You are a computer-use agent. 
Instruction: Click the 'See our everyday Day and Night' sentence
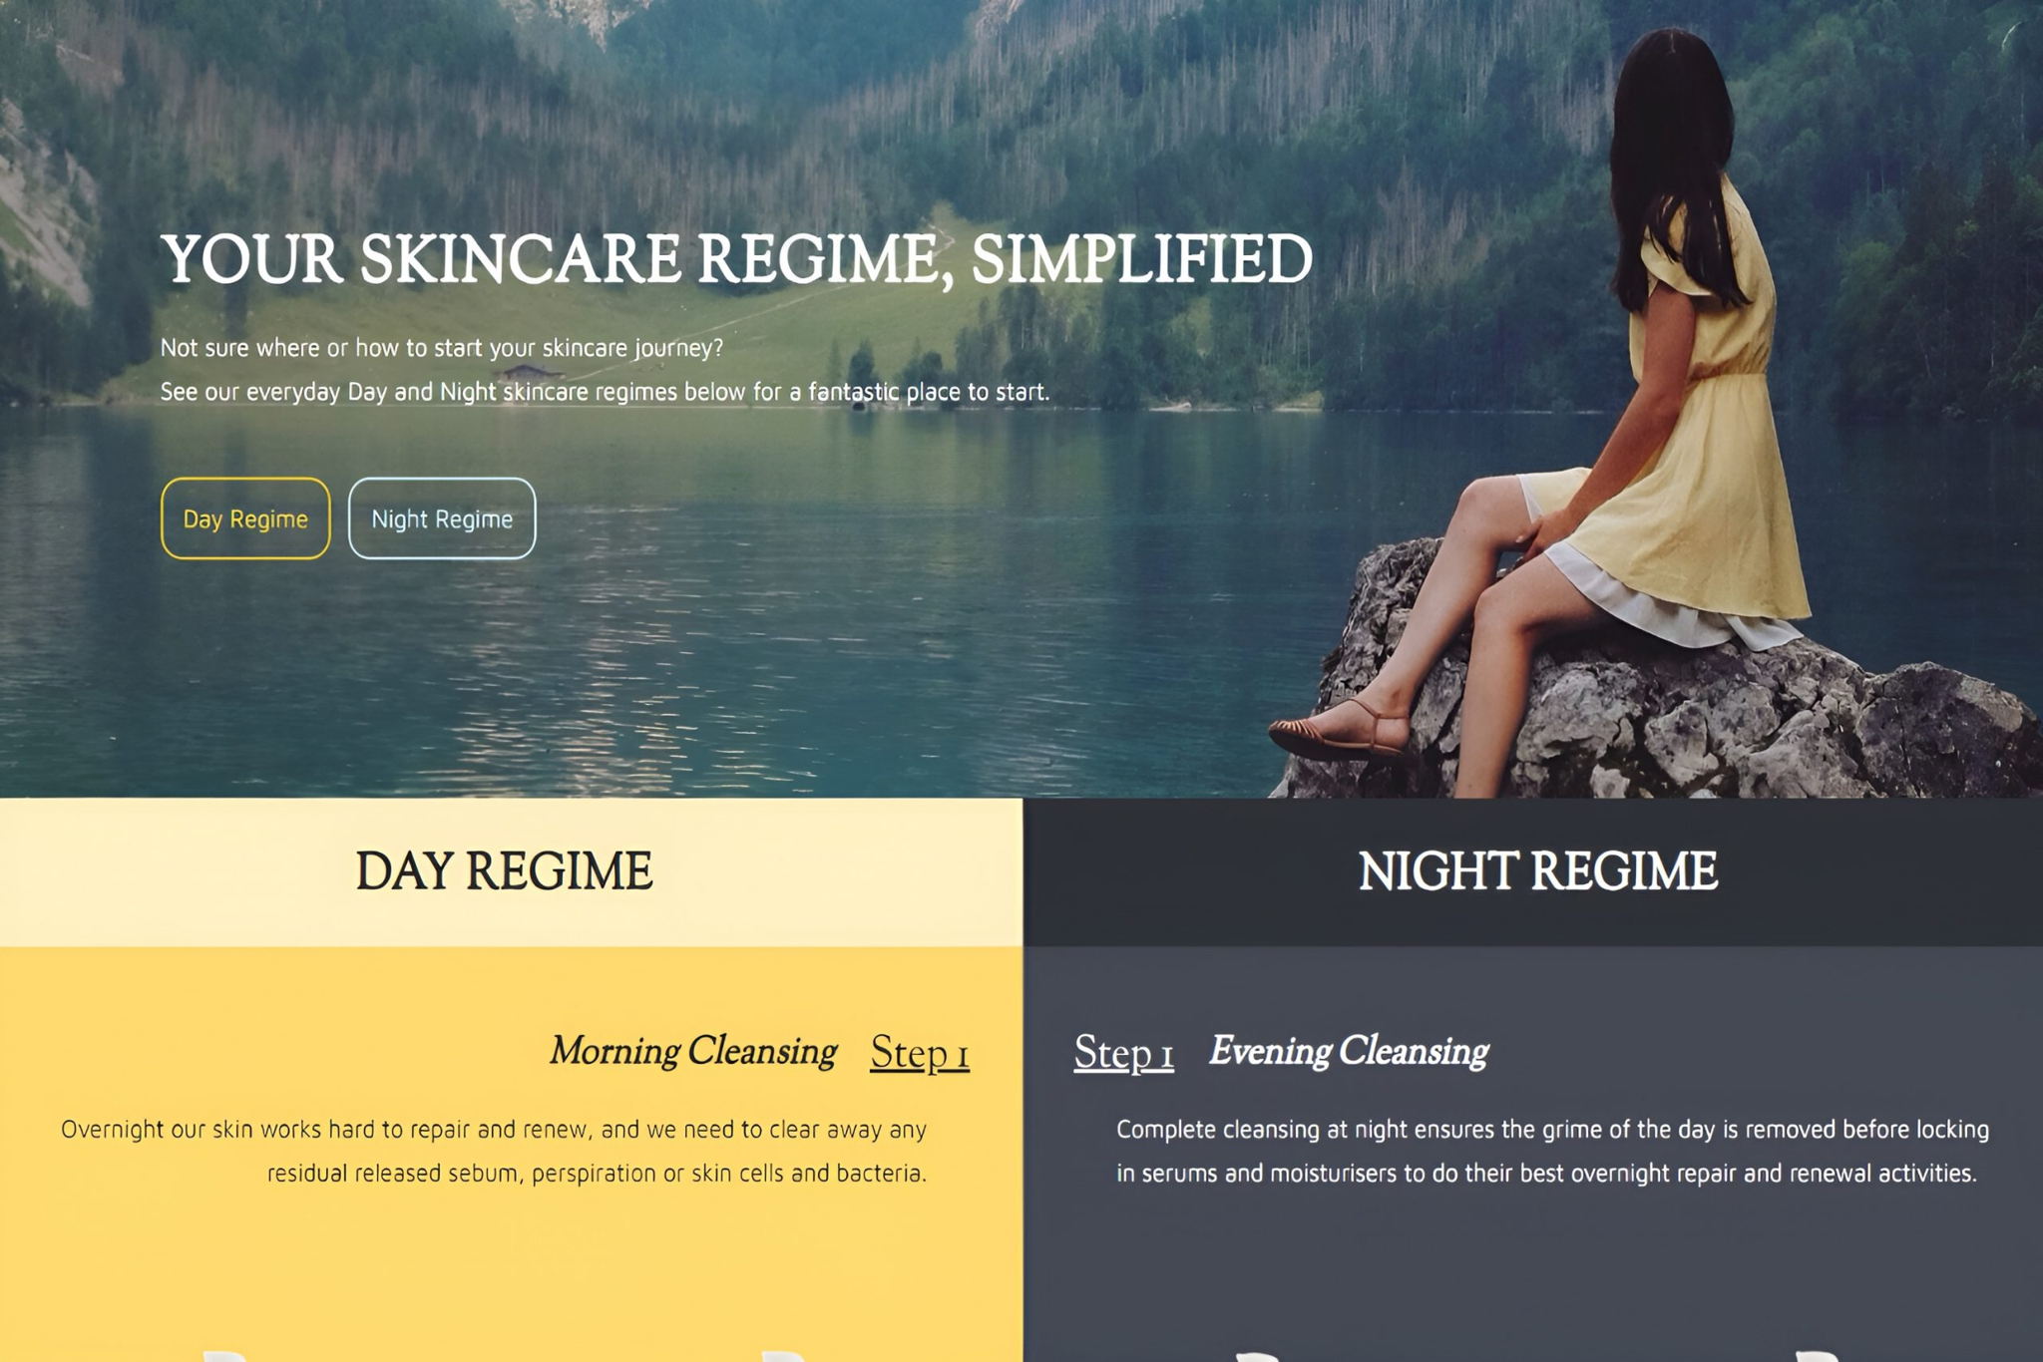[x=605, y=392]
